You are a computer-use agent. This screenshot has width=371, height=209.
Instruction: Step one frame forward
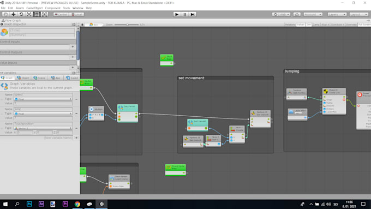193,14
